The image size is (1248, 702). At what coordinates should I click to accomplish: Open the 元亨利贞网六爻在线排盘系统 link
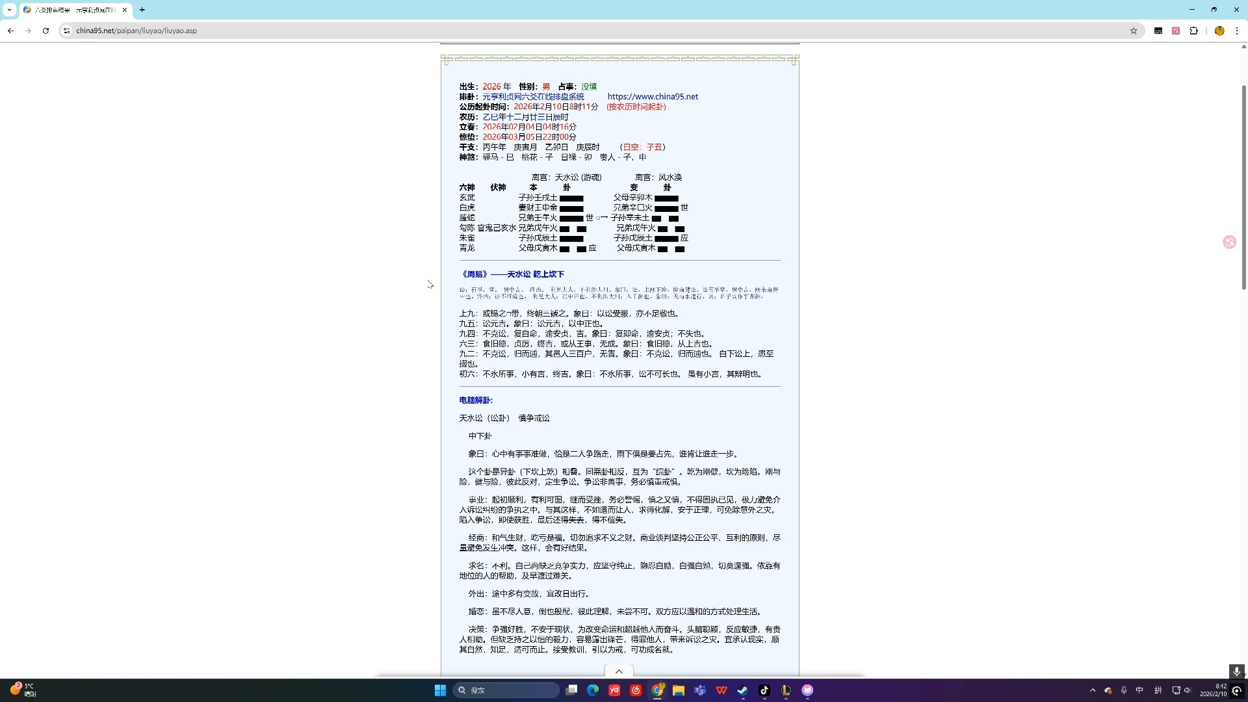(x=533, y=97)
